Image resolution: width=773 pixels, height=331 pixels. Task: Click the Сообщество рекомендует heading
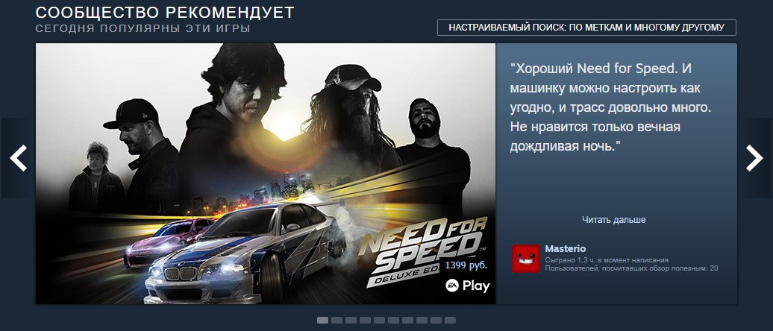coord(165,13)
